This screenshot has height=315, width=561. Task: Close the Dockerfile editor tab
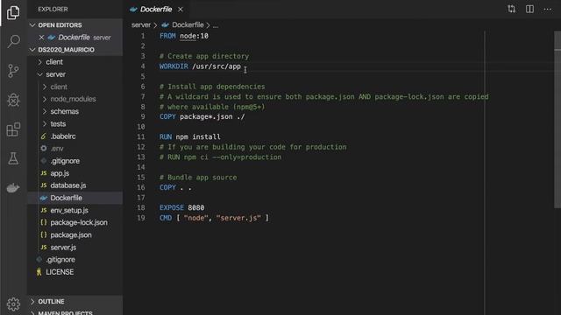pos(181,10)
